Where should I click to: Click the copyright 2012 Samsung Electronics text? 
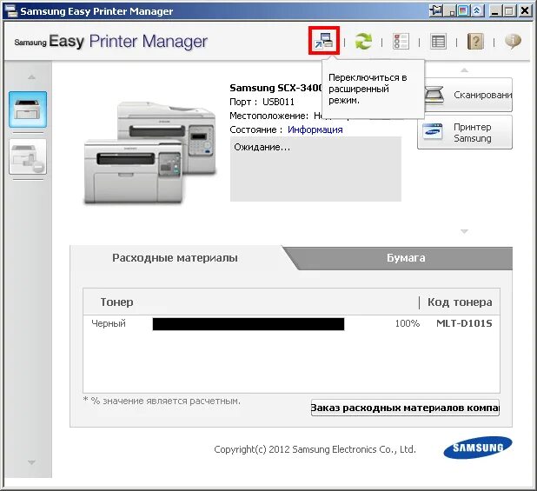[x=315, y=449]
